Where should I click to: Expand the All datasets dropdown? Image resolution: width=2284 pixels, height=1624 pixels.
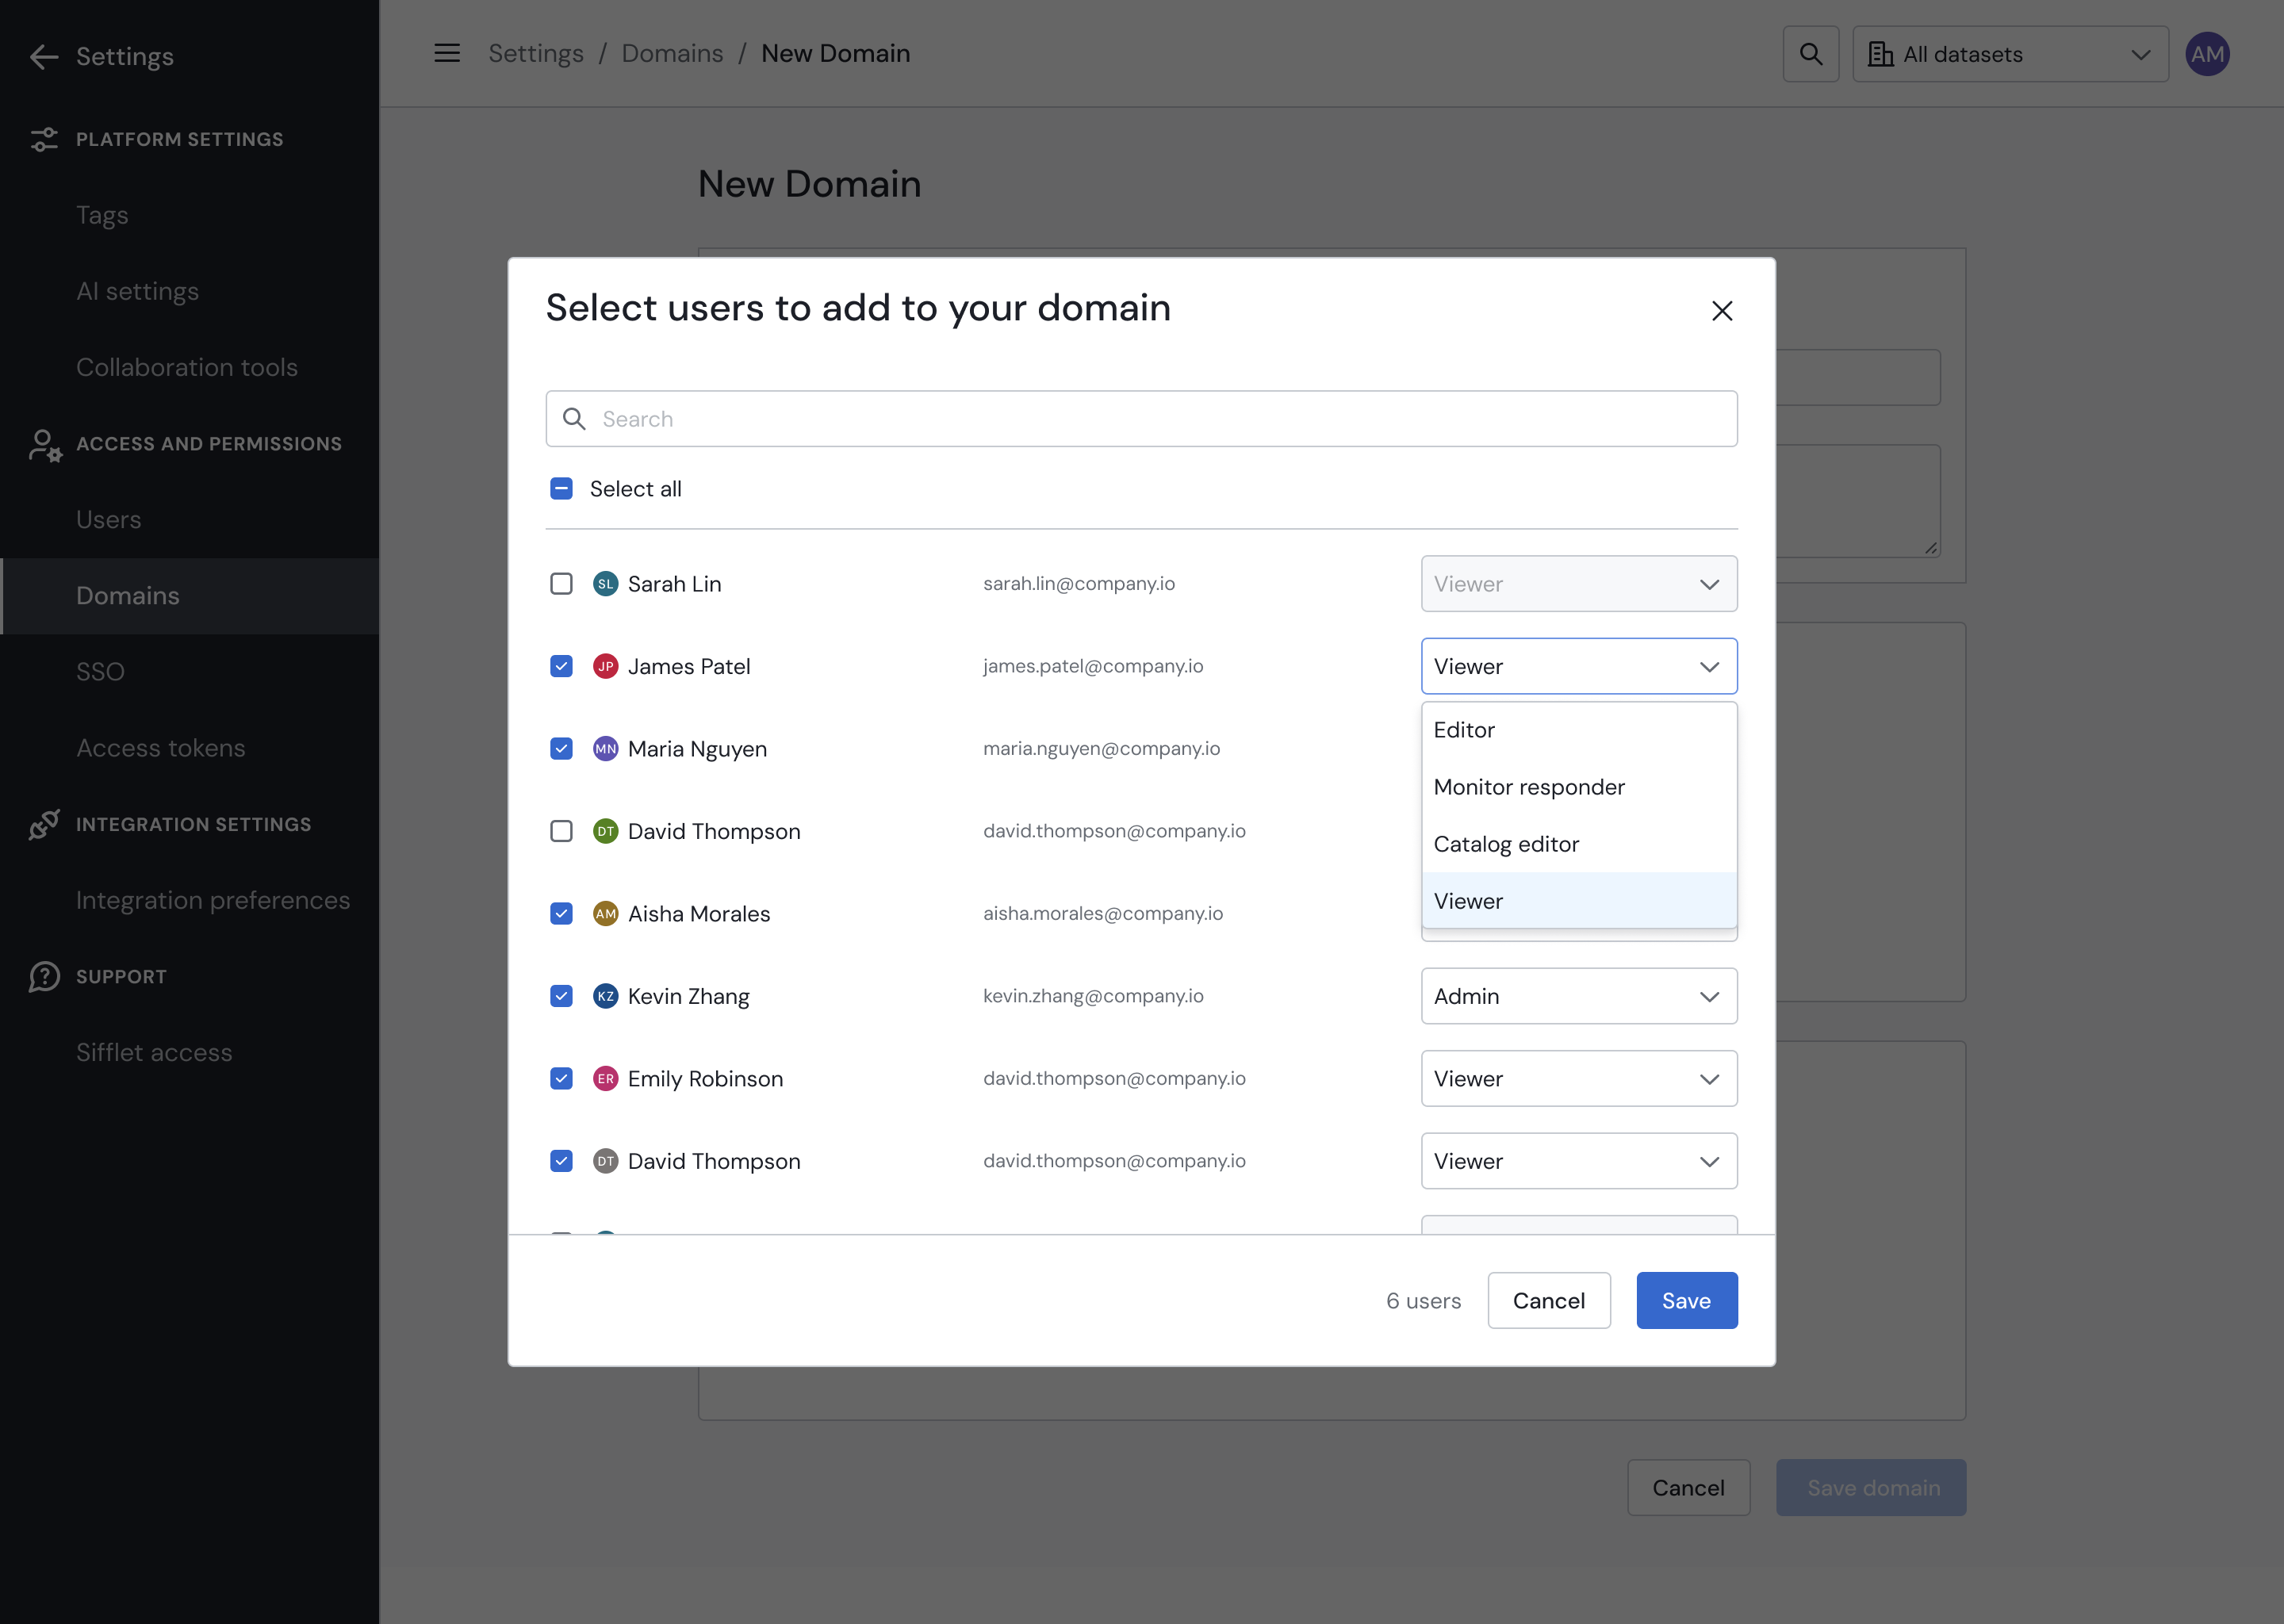coord(2009,54)
